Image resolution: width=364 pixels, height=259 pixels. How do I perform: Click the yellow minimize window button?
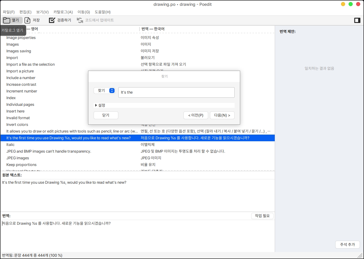click(343, 4)
